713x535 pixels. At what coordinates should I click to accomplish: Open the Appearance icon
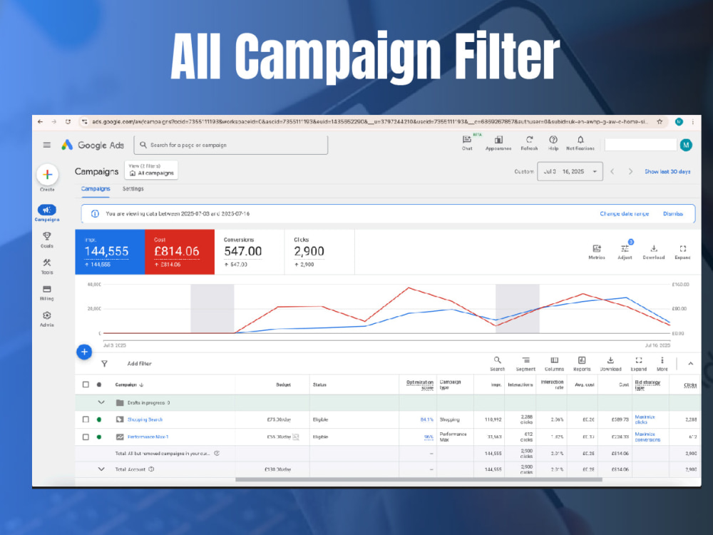[498, 143]
